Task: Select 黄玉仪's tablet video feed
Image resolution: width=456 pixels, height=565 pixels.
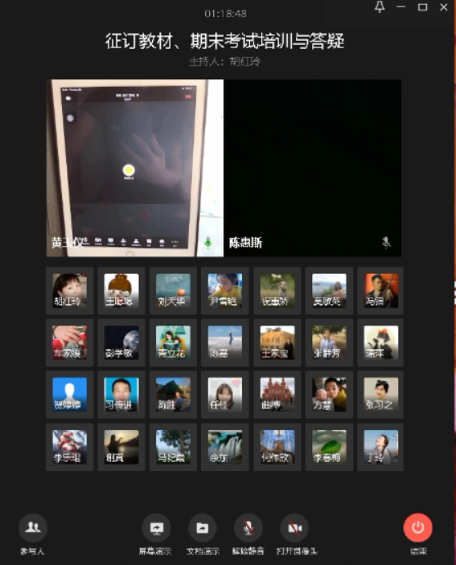Action: (x=135, y=168)
